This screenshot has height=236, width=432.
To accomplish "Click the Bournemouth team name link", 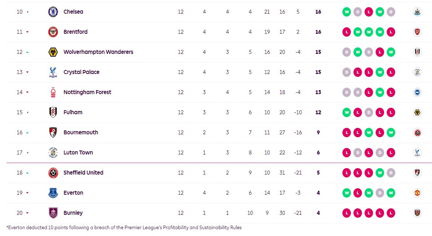I will (81, 133).
